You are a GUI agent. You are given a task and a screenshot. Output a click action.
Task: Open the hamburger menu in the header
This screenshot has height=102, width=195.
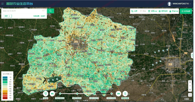(3, 4)
